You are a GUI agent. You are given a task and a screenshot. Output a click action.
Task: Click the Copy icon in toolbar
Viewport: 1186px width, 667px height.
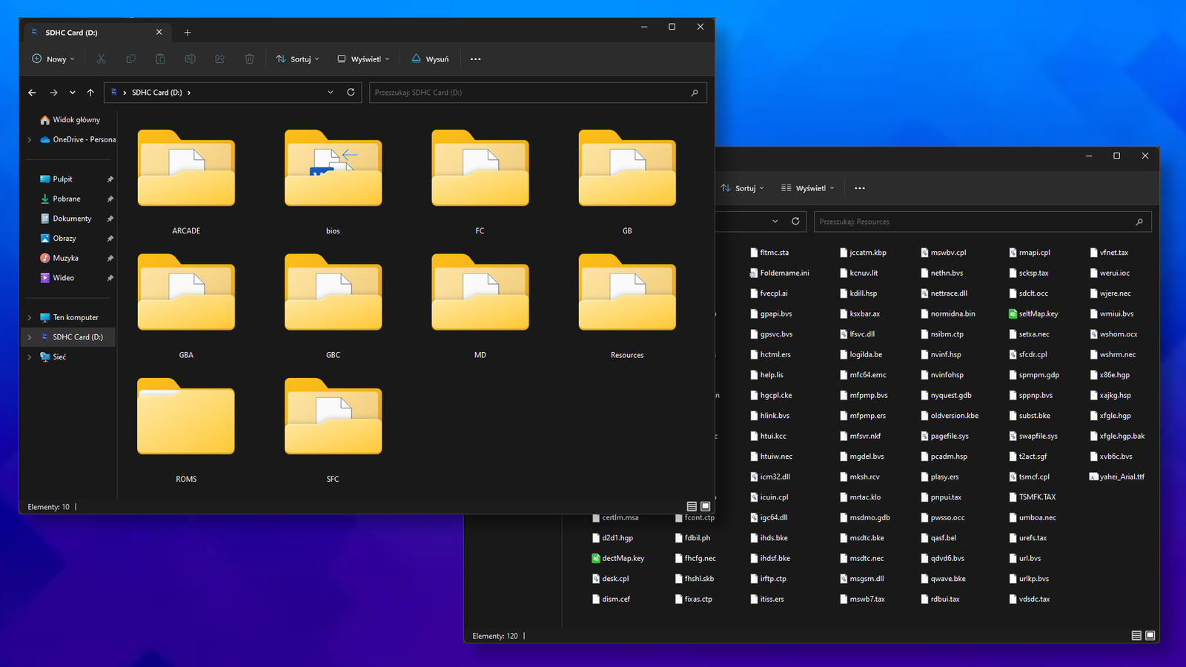point(131,59)
